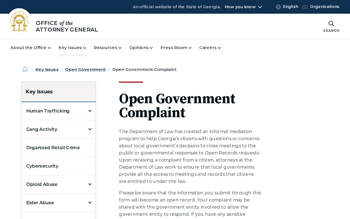Open Elder Abuse sidebar link
The image size is (350, 219).
pos(40,203)
